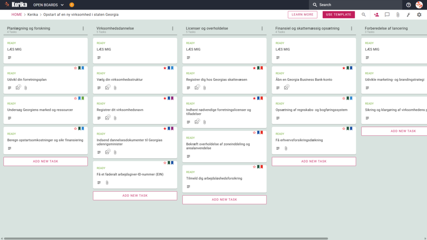This screenshot has width=427, height=240.
Task: Go to HOME breadcrumb link
Action: pyautogui.click(x=17, y=15)
